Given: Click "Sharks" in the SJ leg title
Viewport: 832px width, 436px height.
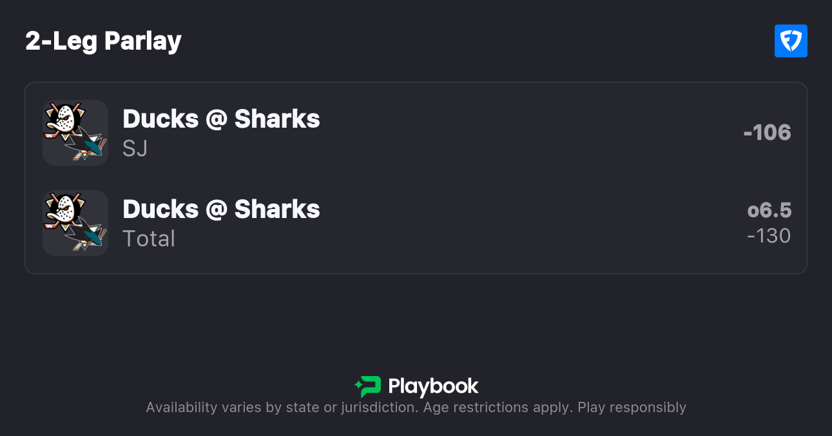Looking at the screenshot, I should [x=277, y=119].
